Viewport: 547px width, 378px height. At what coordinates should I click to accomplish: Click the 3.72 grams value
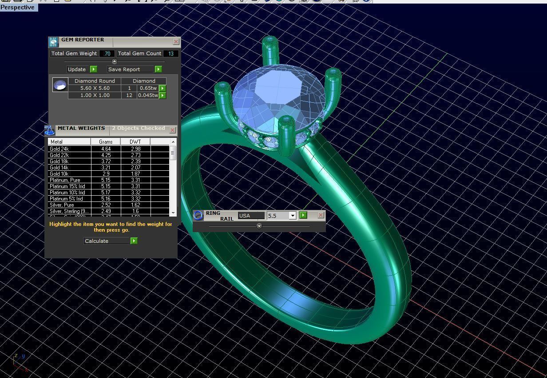106,161
